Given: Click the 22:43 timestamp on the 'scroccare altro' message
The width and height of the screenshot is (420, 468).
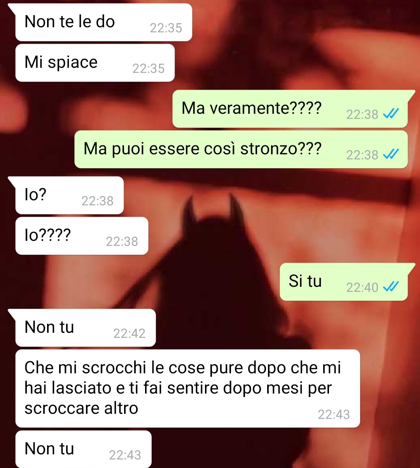Looking at the screenshot, I should tap(334, 415).
